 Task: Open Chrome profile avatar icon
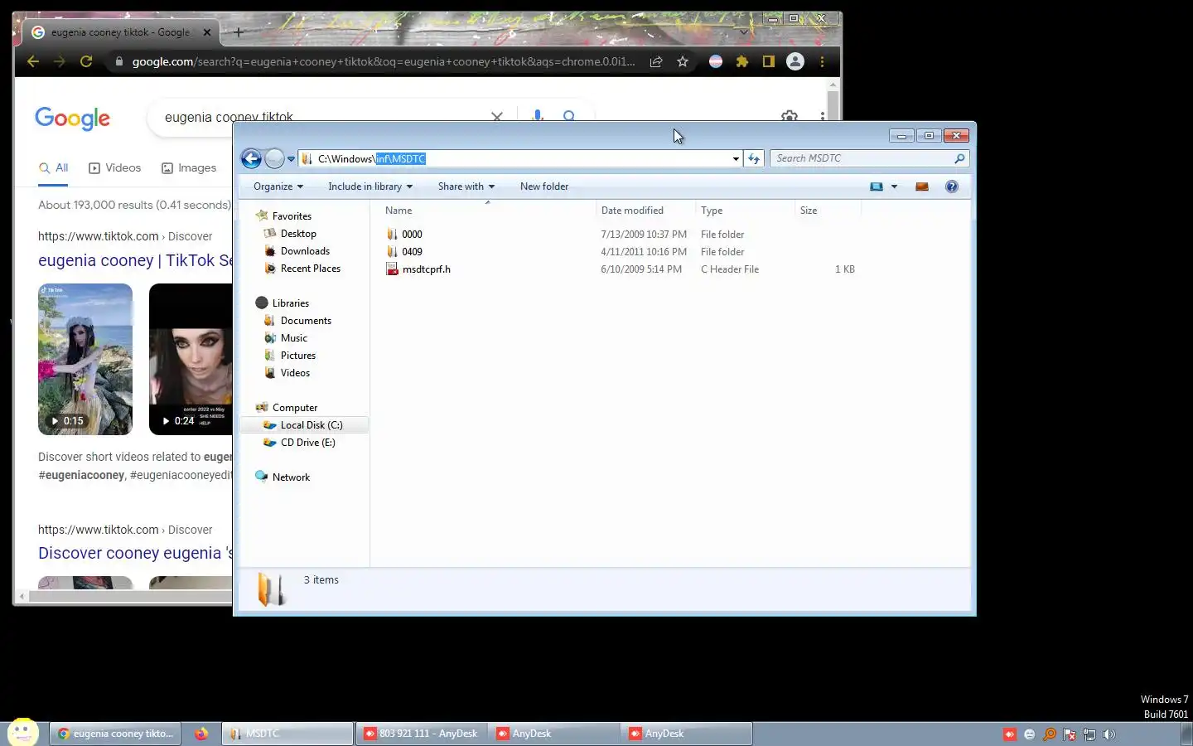(795, 61)
